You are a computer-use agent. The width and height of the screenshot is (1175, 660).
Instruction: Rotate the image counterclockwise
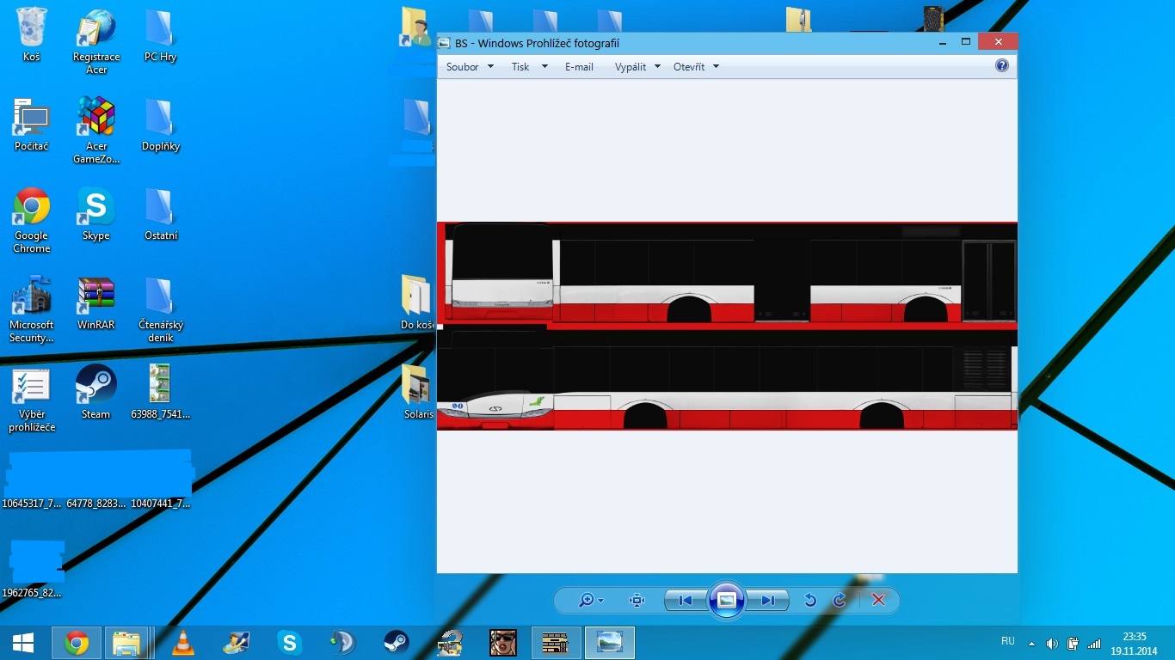pyautogui.click(x=809, y=601)
